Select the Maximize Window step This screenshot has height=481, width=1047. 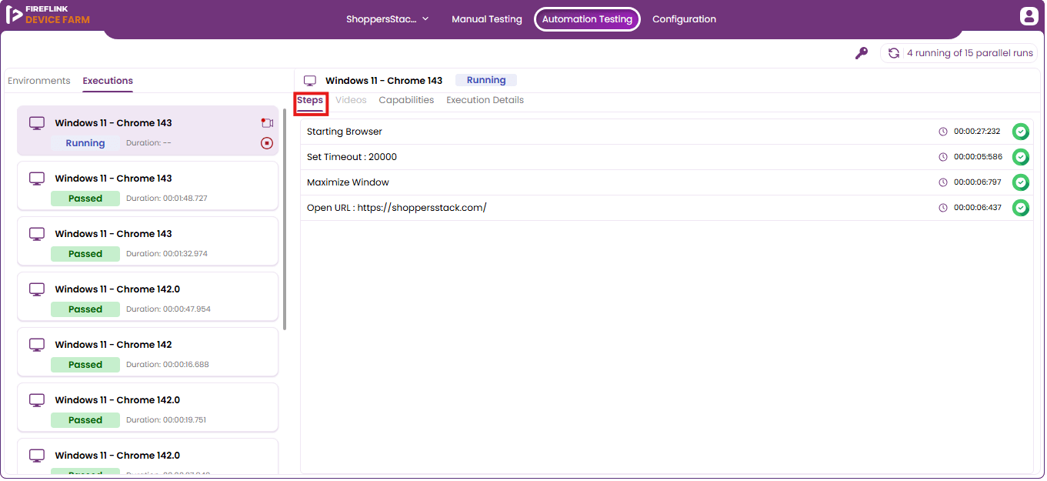pyautogui.click(x=666, y=182)
